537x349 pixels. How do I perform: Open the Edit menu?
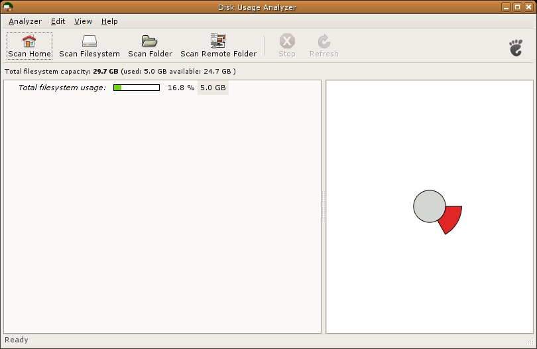(x=58, y=21)
